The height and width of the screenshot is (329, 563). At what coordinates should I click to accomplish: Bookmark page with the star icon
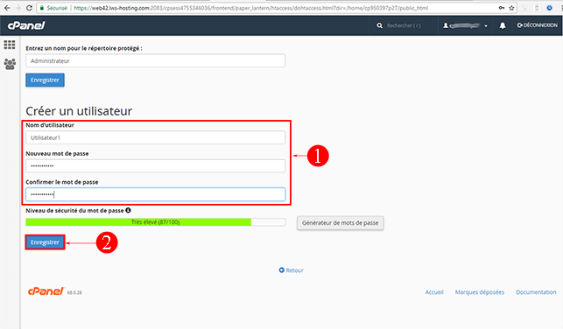point(511,8)
